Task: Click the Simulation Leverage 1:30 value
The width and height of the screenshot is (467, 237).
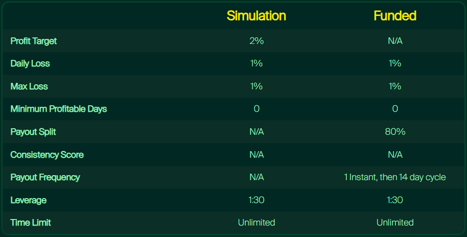Action: pos(256,200)
